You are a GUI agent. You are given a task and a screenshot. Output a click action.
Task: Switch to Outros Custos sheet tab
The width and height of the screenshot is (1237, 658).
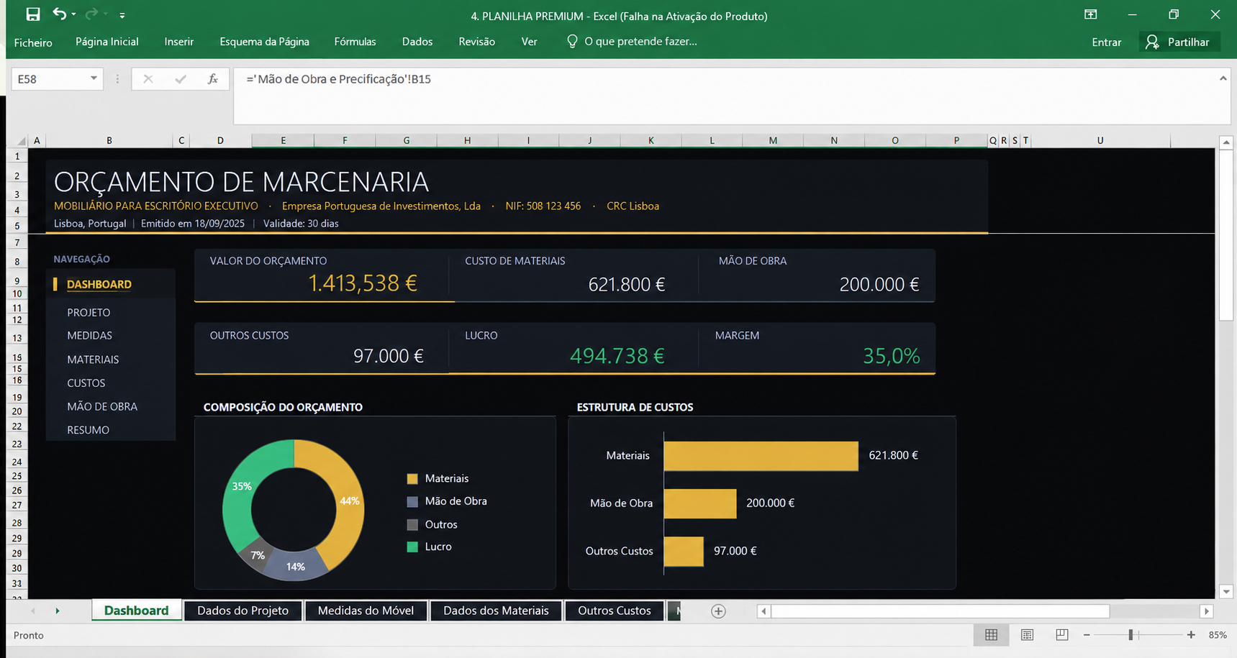614,611
